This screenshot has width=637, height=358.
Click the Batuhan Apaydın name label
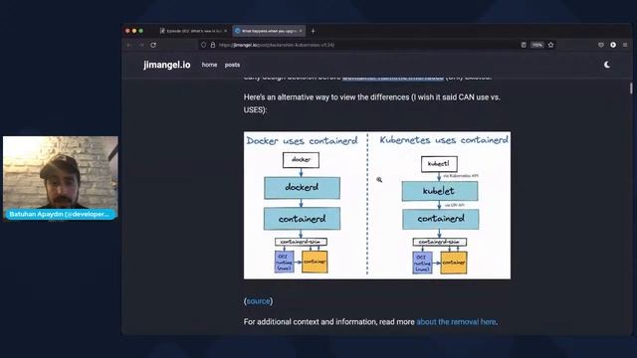(60, 215)
